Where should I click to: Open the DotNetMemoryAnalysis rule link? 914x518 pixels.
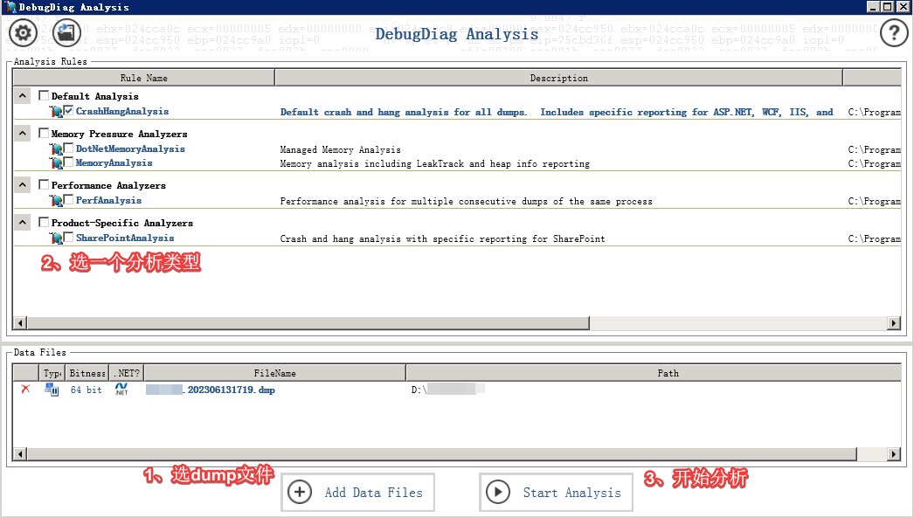pyautogui.click(x=130, y=149)
